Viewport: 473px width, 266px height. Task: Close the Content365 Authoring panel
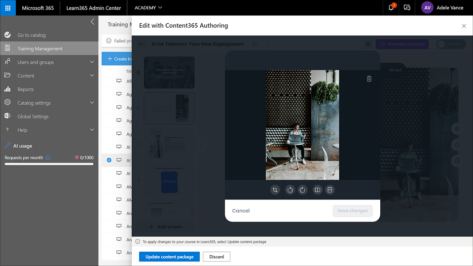(464, 26)
